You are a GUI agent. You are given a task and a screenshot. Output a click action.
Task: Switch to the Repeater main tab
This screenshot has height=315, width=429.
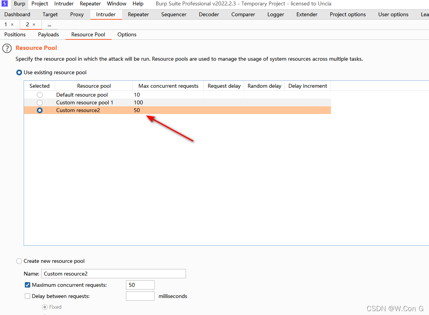138,14
